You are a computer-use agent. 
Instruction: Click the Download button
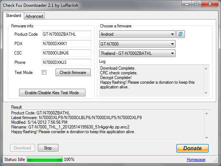[22, 148]
